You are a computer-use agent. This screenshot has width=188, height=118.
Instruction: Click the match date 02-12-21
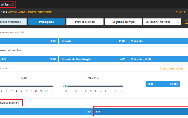pos(181,12)
